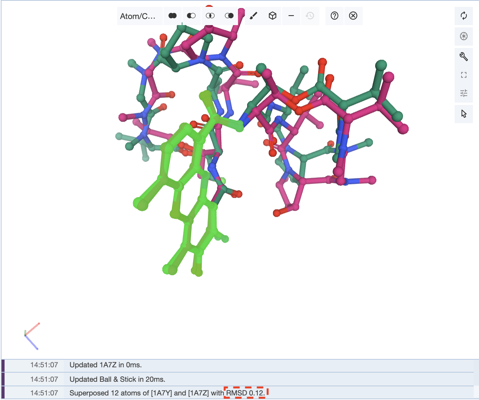This screenshot has height=400, width=479.
Task: Open the Atom/C... picking level dropdown
Action: tap(138, 16)
